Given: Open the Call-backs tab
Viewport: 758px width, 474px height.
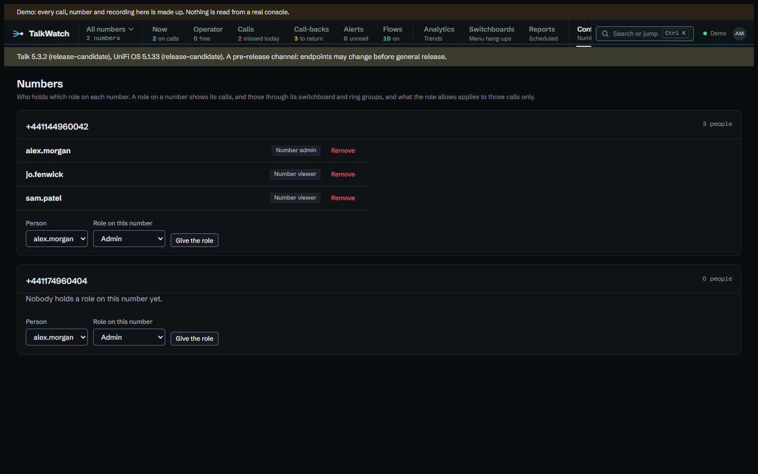Looking at the screenshot, I should point(311,33).
